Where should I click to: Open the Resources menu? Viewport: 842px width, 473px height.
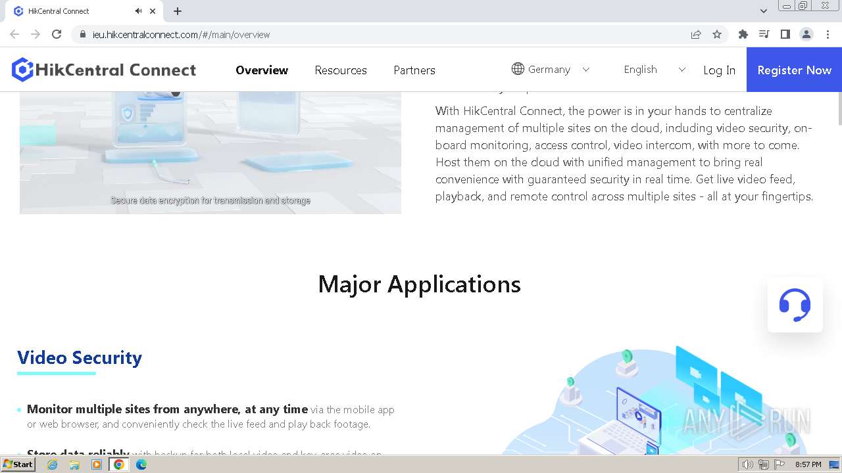tap(341, 70)
